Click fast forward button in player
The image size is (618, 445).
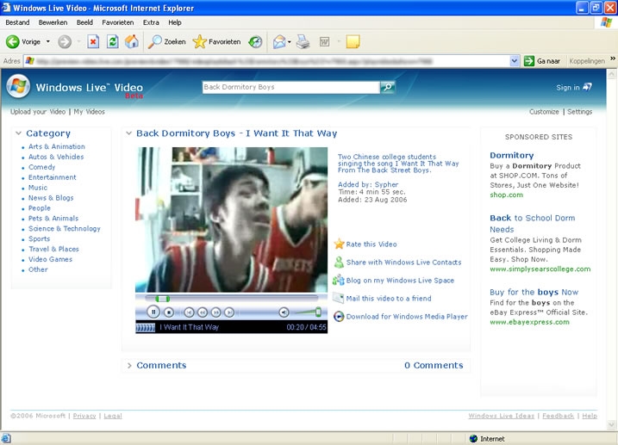(216, 312)
